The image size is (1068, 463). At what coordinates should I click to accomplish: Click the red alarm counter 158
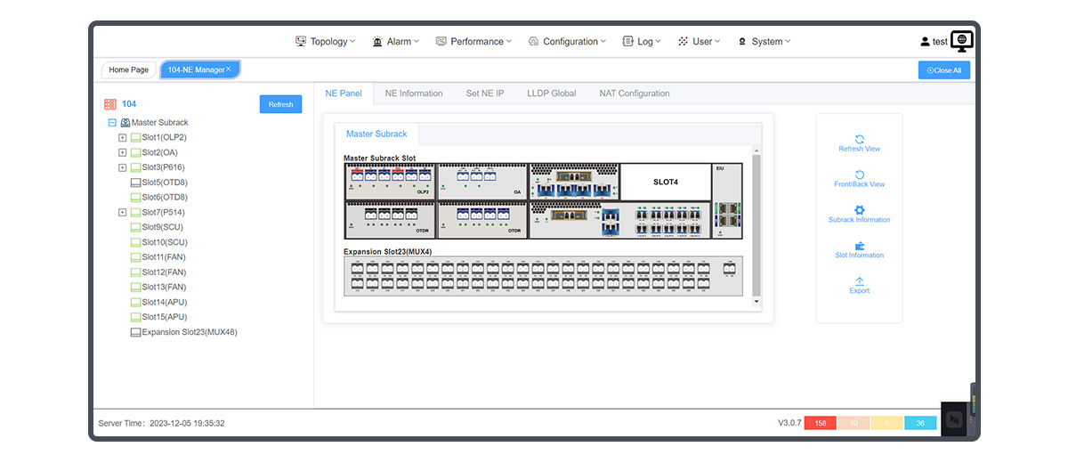click(820, 423)
